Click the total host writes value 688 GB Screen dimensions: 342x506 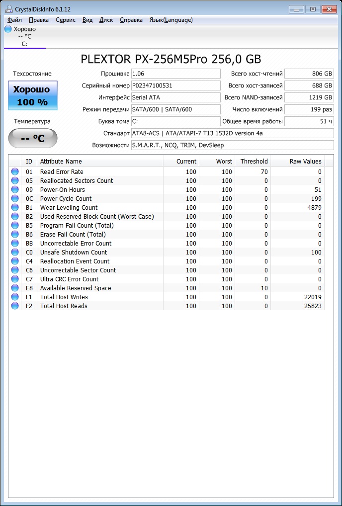[x=309, y=85]
